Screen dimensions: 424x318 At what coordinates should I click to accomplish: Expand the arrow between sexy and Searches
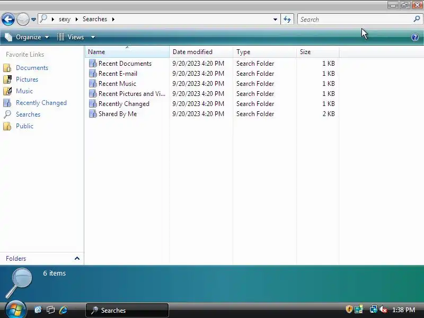tap(77, 19)
